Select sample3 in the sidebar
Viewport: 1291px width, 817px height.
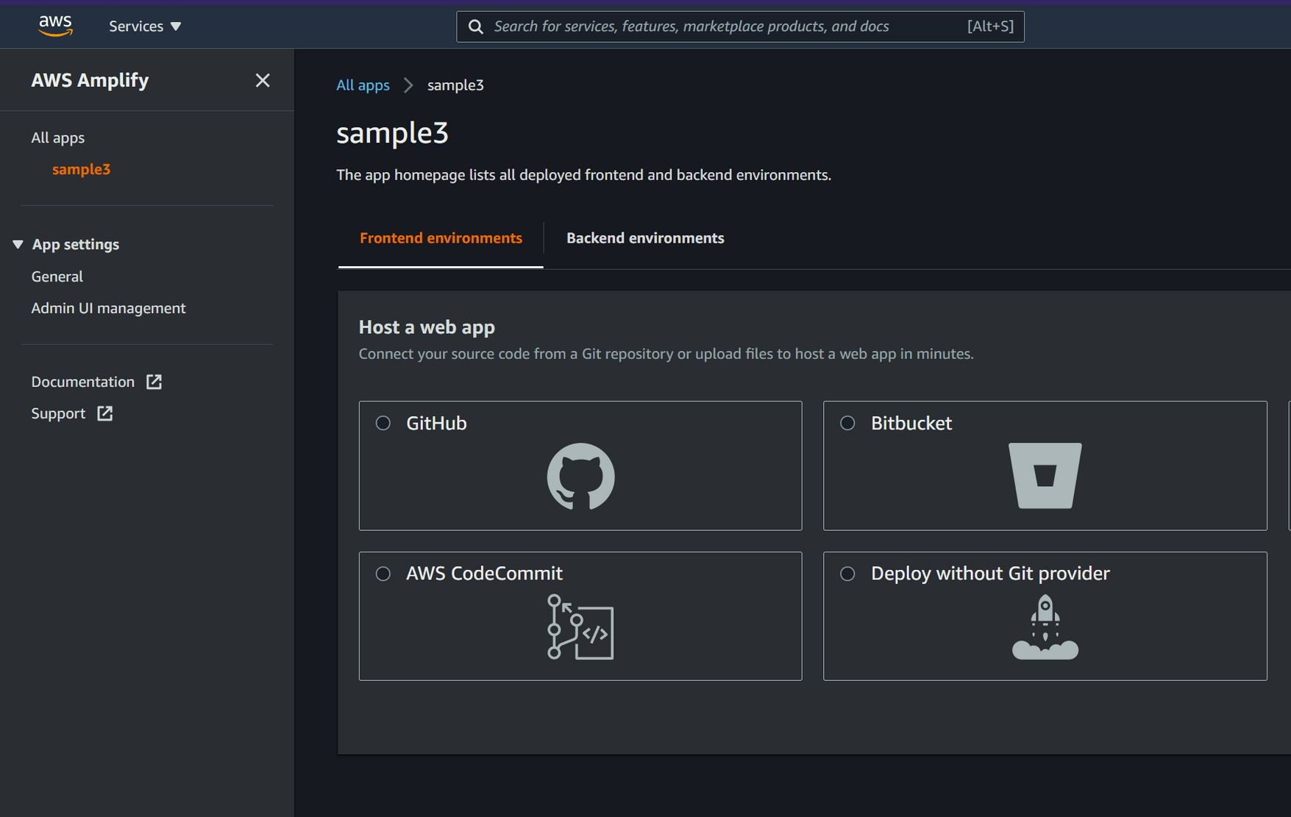coord(81,168)
